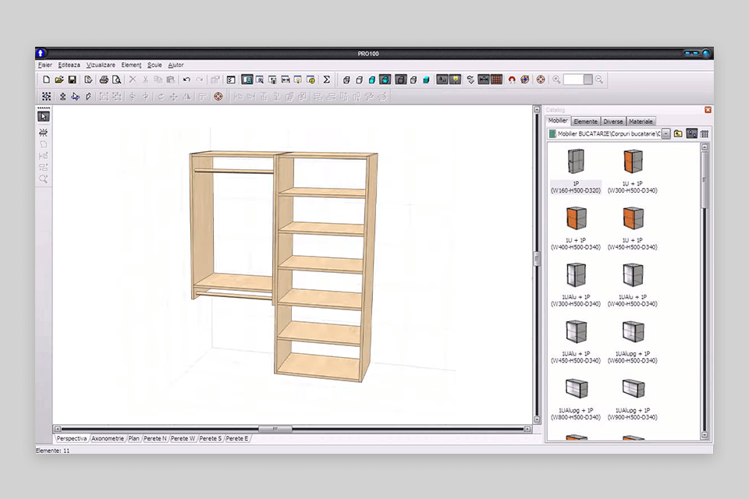Toggle the dimensions display button
This screenshot has width=749, height=499.
click(x=484, y=80)
